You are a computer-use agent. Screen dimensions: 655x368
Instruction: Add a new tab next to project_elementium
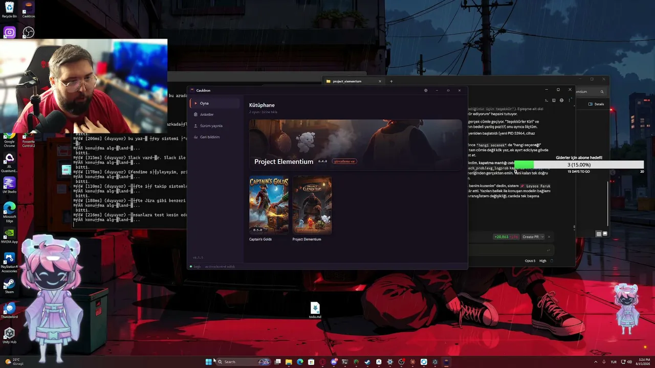(x=391, y=81)
